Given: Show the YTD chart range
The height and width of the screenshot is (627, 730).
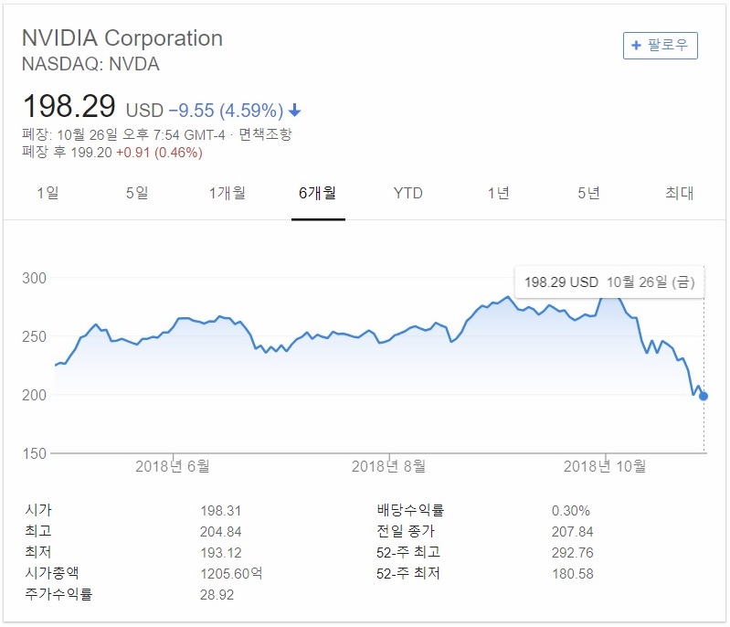Looking at the screenshot, I should point(407,193).
